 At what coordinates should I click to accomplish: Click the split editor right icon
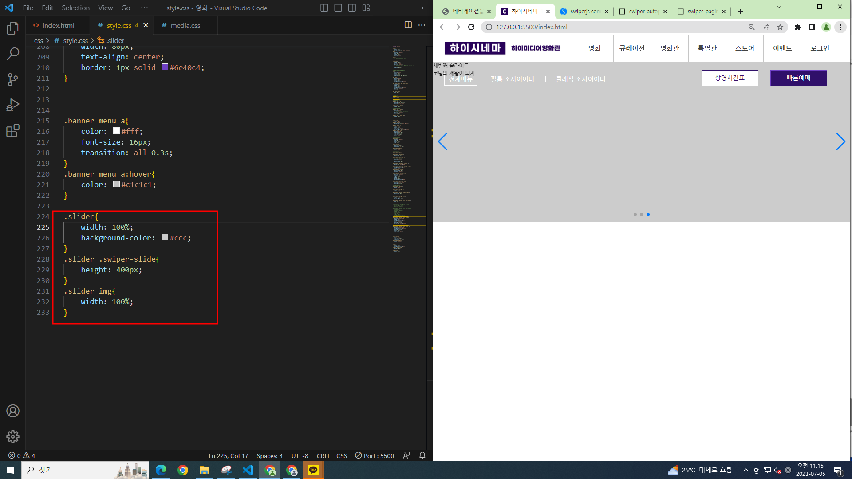click(408, 25)
